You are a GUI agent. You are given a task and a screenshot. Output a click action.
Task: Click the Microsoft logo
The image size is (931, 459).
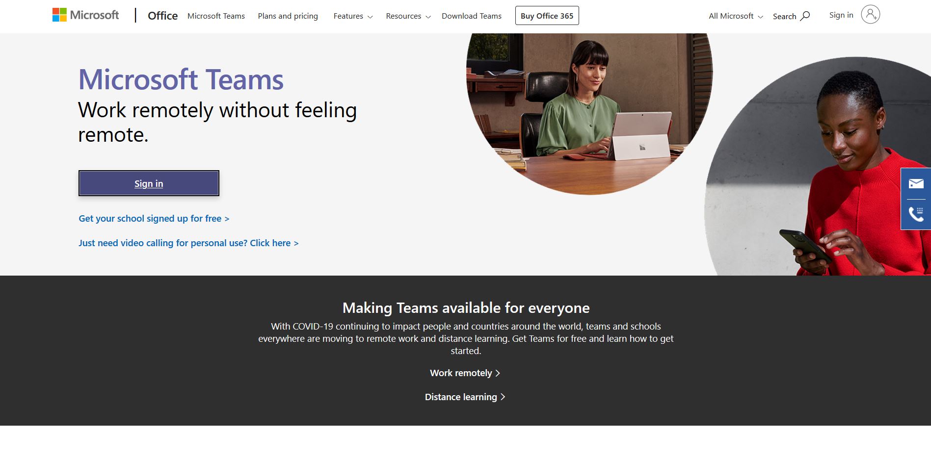85,15
